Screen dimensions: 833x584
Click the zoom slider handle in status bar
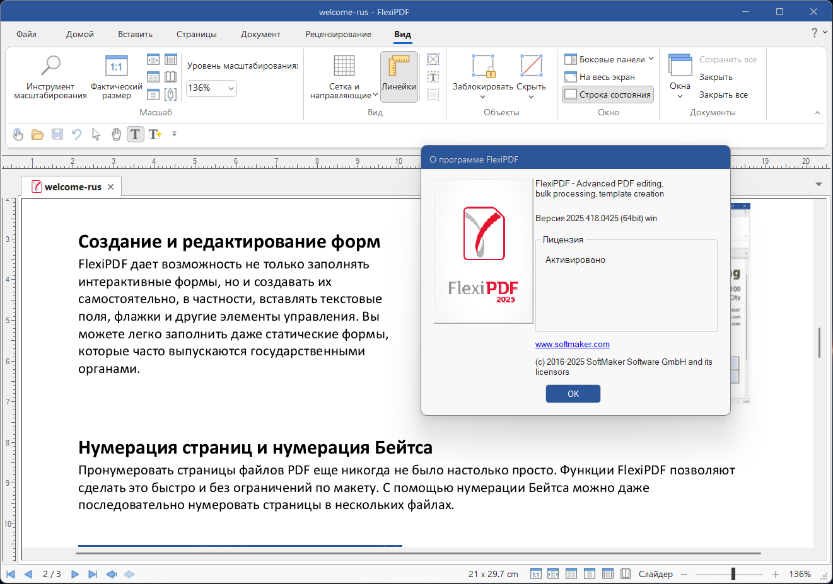point(733,574)
